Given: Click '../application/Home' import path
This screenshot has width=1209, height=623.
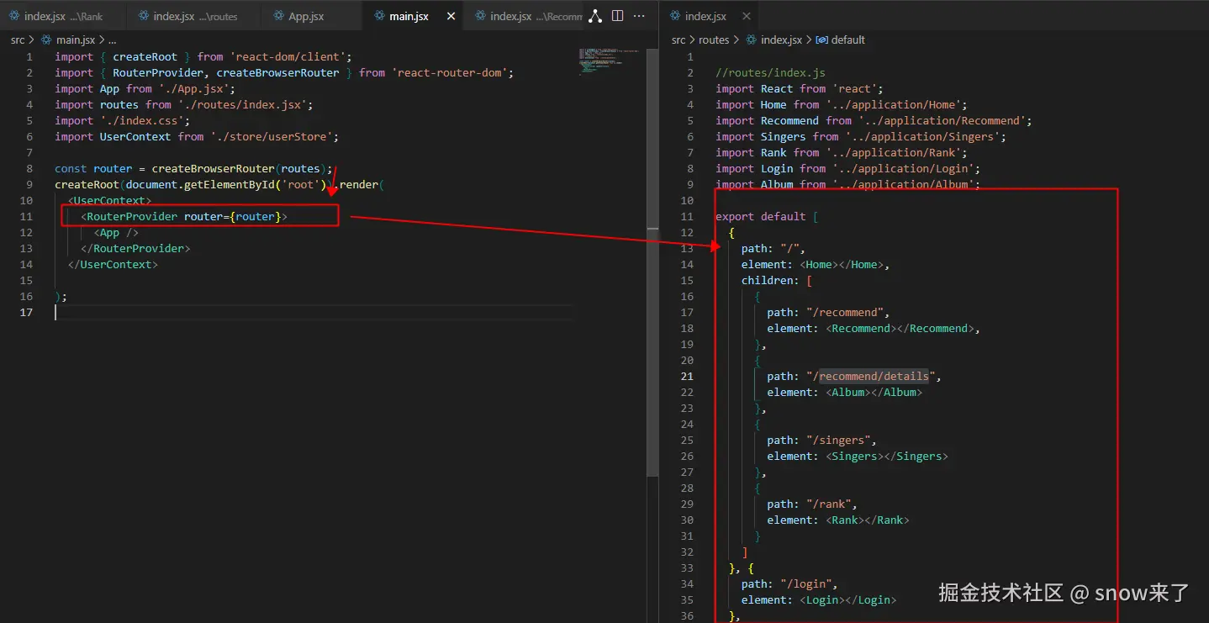Looking at the screenshot, I should pos(896,104).
